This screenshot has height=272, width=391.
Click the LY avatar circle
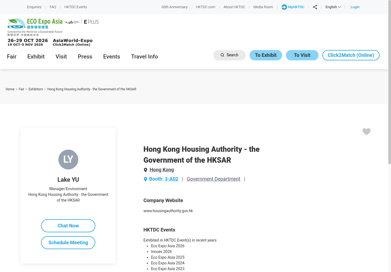(68, 159)
